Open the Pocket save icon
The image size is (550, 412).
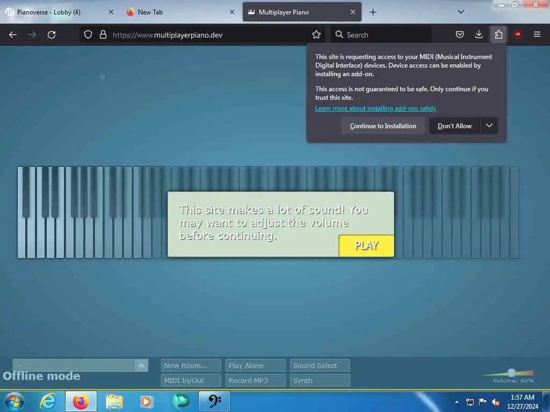[x=460, y=34]
